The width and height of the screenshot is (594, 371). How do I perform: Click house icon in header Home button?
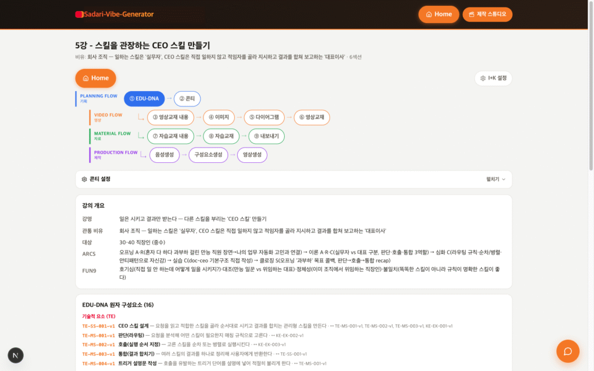coord(429,14)
